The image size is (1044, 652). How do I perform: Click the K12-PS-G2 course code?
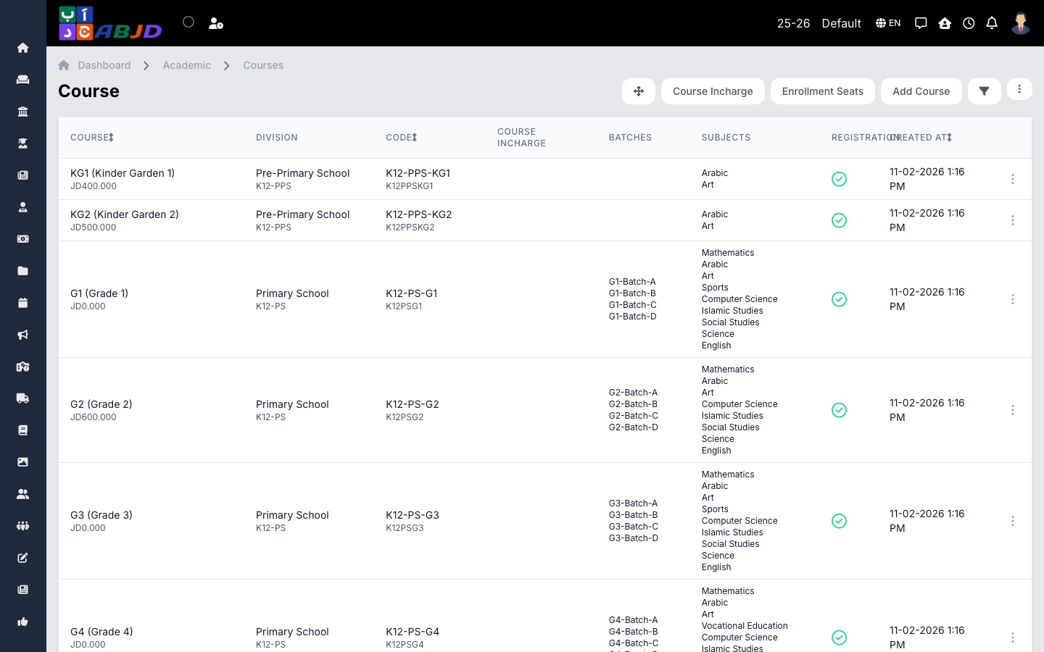pos(413,404)
